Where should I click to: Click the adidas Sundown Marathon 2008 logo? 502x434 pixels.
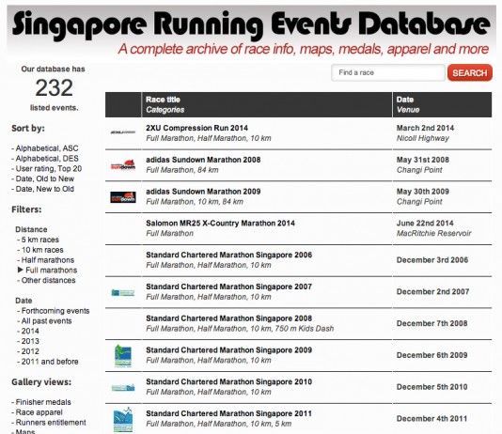pyautogui.click(x=123, y=164)
